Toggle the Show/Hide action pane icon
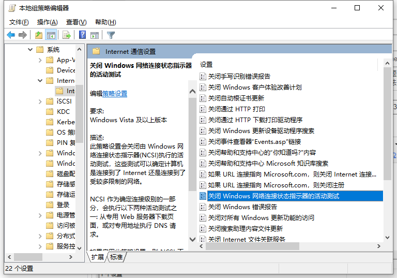Viewport: 397px width, 278px height. (95, 35)
